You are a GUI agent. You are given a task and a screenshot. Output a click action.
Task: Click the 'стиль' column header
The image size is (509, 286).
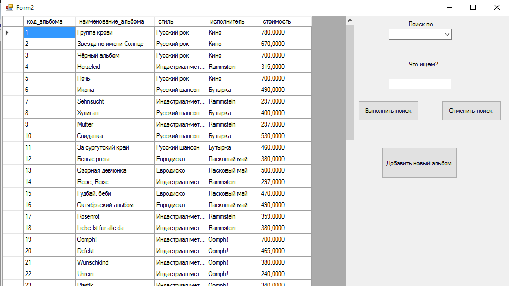click(x=180, y=21)
